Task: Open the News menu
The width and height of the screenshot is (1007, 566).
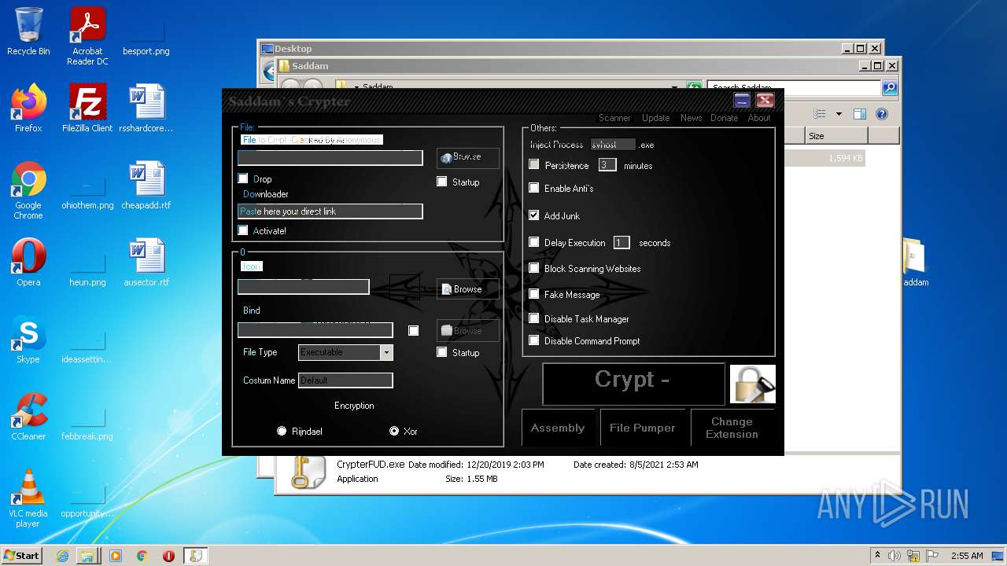Action: pos(691,118)
